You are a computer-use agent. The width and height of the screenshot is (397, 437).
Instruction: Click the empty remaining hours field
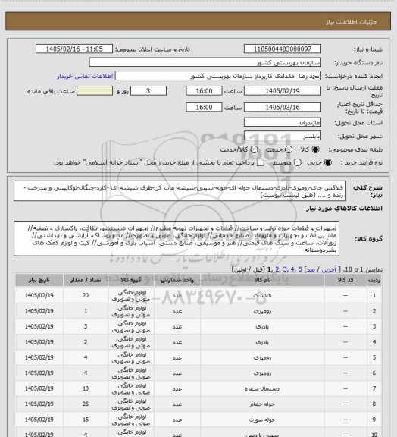tap(95, 91)
